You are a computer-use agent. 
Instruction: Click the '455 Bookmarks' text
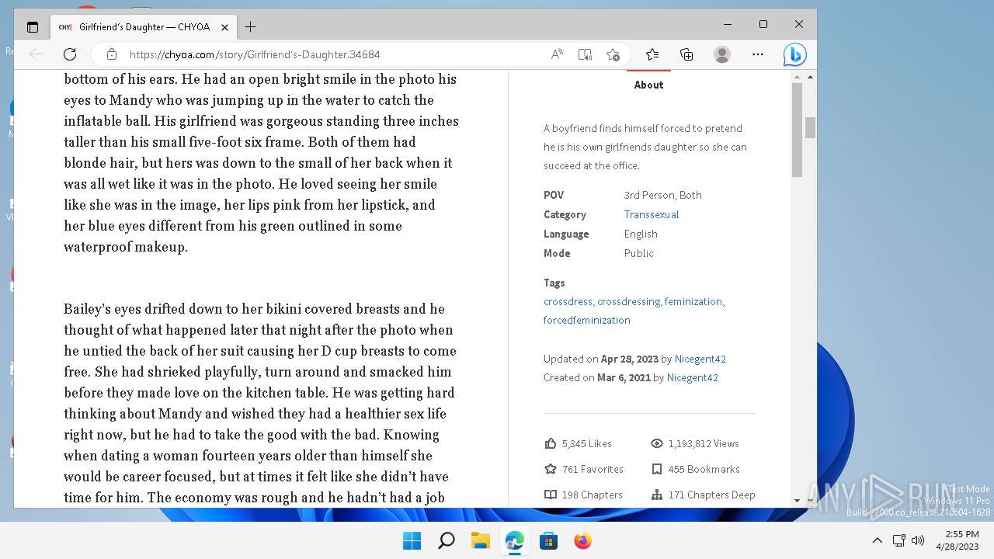(704, 469)
